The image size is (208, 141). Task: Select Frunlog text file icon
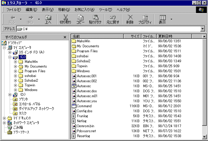point(74,116)
